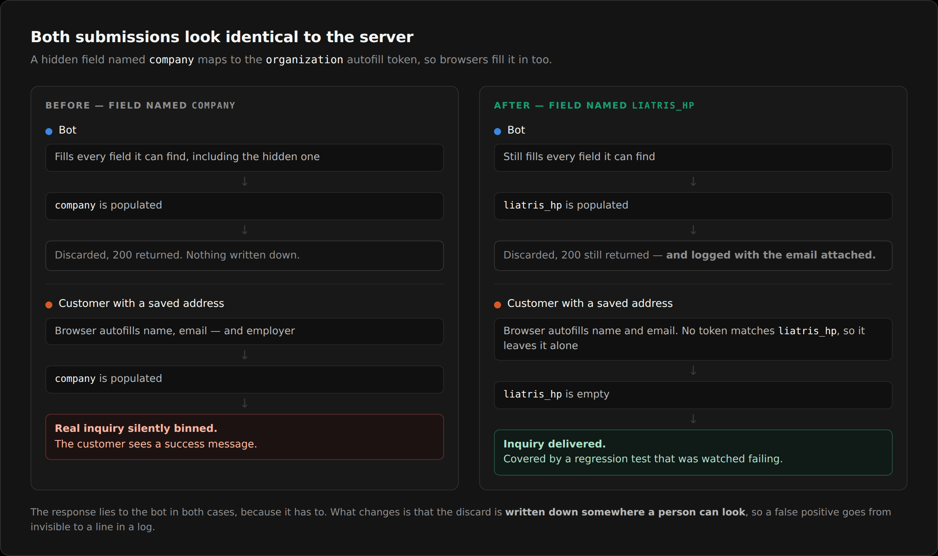Click 'Customer with a saved address' in the After panel
The height and width of the screenshot is (556, 938).
point(590,303)
